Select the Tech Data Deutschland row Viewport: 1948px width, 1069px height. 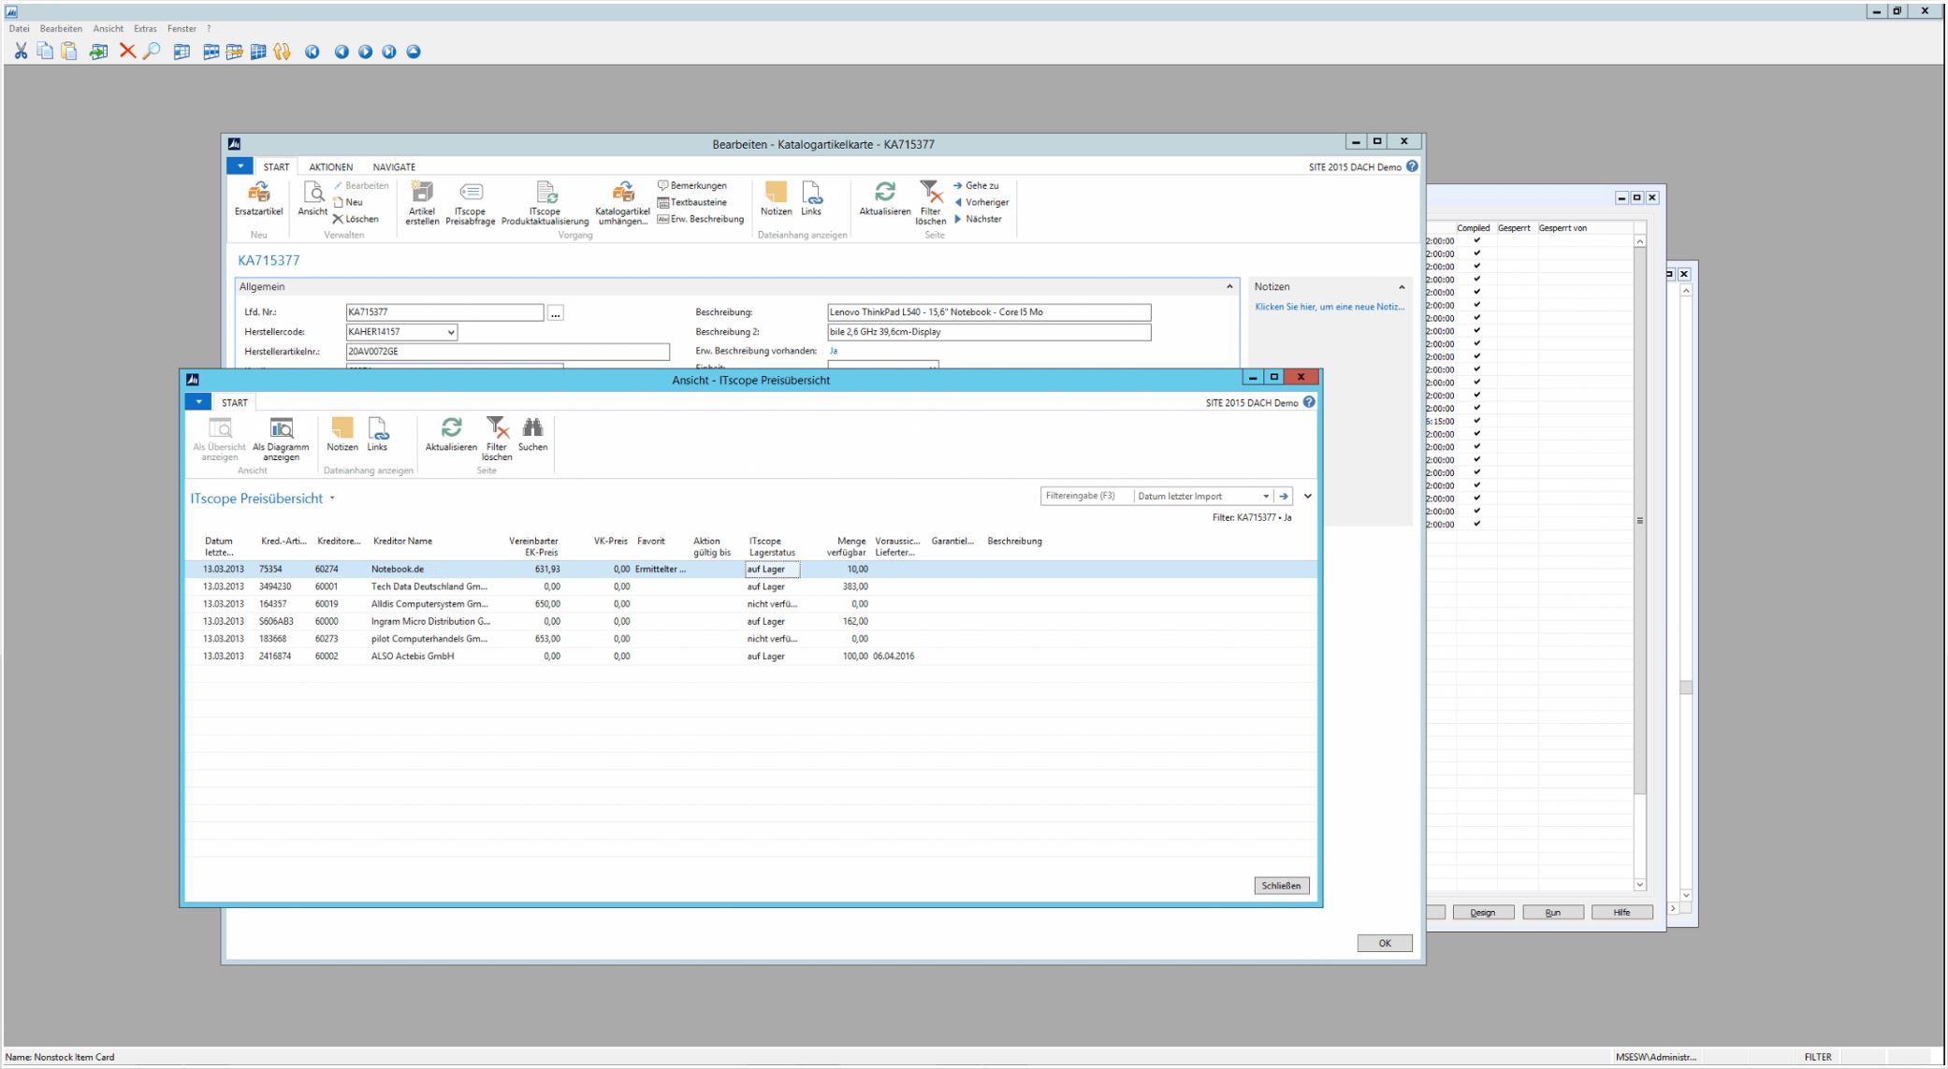pyautogui.click(x=749, y=586)
